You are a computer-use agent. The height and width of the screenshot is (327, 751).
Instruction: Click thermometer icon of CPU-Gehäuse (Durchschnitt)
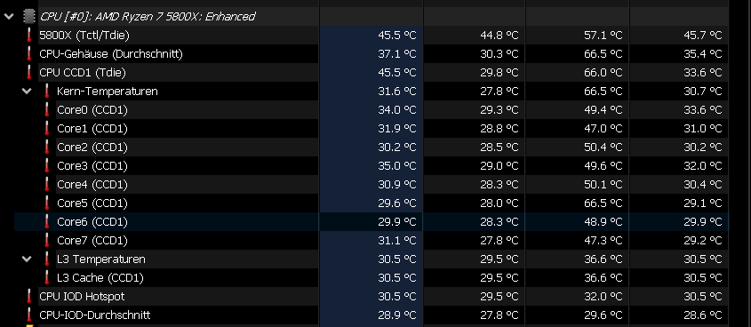click(x=29, y=53)
